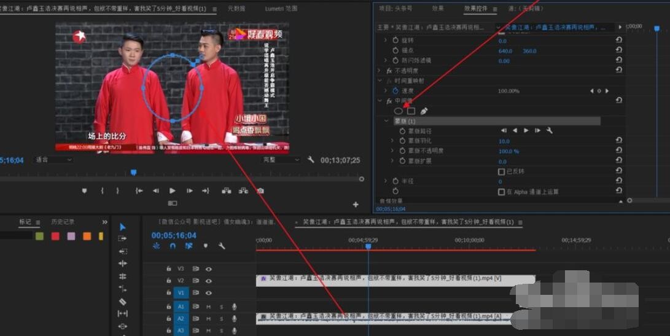The height and width of the screenshot is (336, 670).
Task: Click the Lift button
Action: coord(227,190)
